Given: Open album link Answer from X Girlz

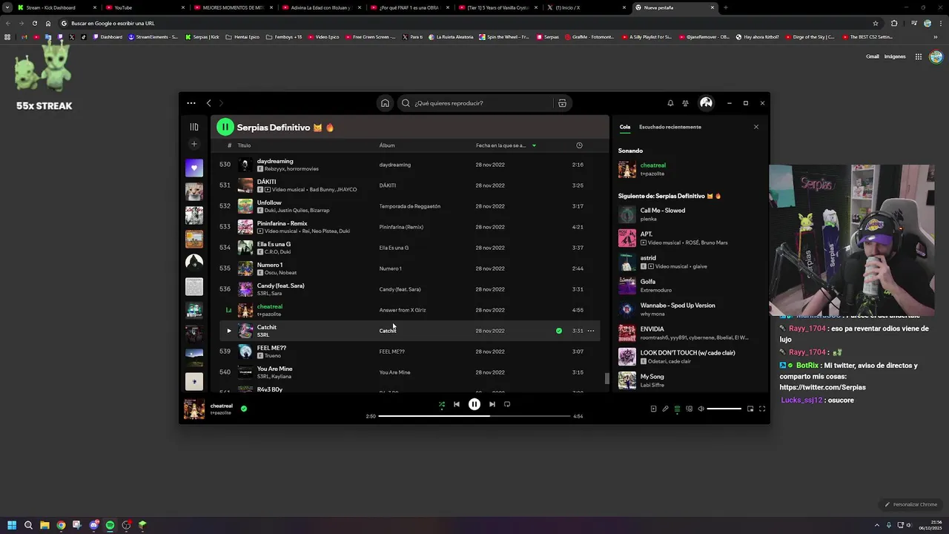Looking at the screenshot, I should pos(403,310).
